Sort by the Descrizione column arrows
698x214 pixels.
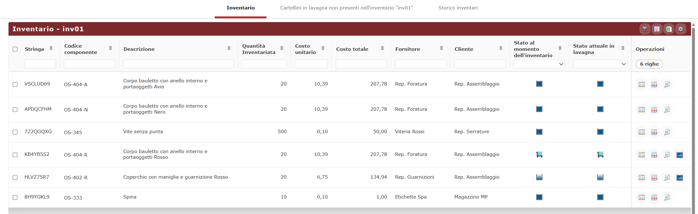tap(229, 48)
